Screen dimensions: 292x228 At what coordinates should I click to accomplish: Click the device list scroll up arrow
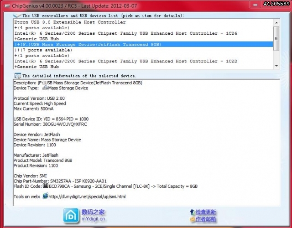coord(276,22)
